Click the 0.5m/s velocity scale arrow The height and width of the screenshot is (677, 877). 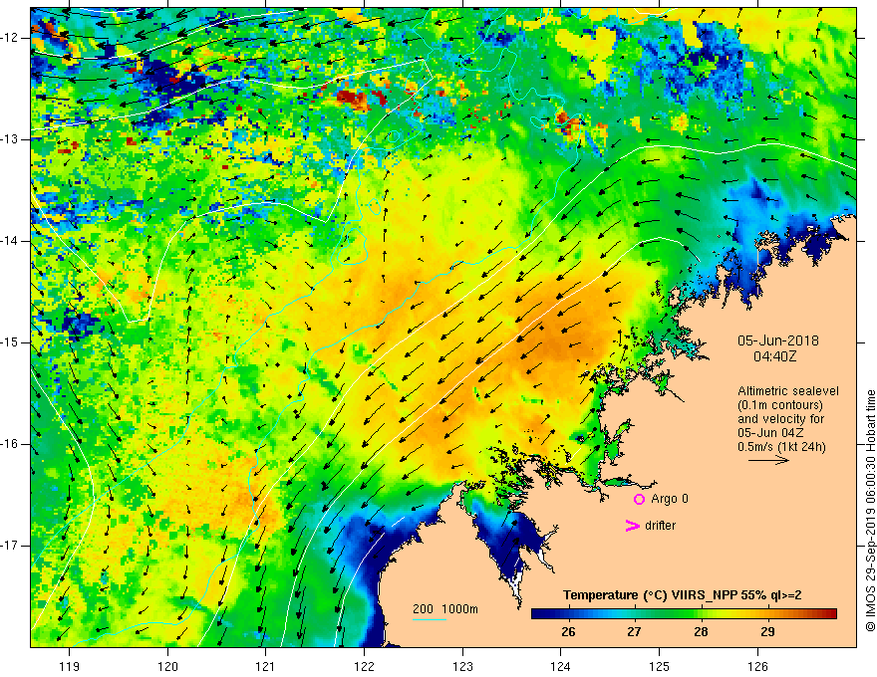pyautogui.click(x=768, y=460)
